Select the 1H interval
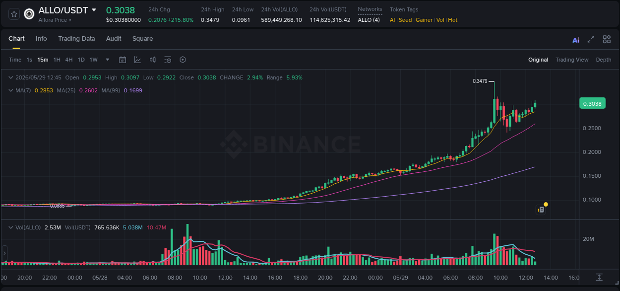The height and width of the screenshot is (291, 620). [57, 60]
